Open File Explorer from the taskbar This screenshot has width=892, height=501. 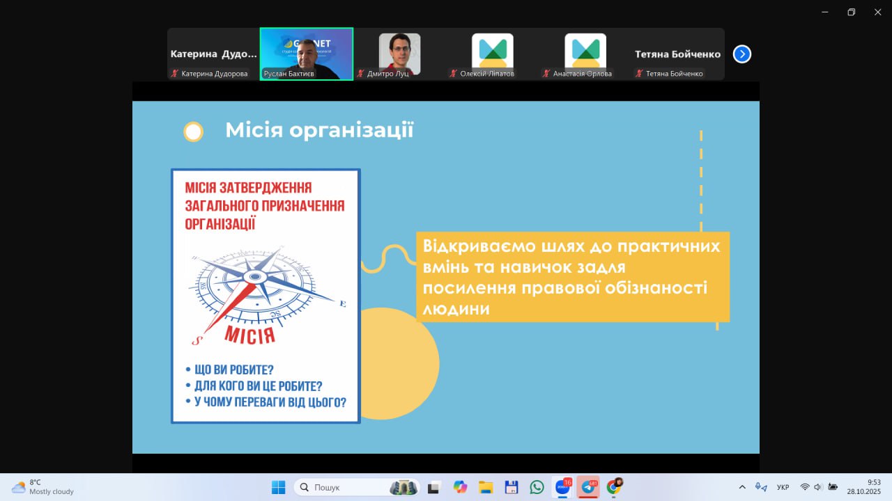(x=486, y=487)
